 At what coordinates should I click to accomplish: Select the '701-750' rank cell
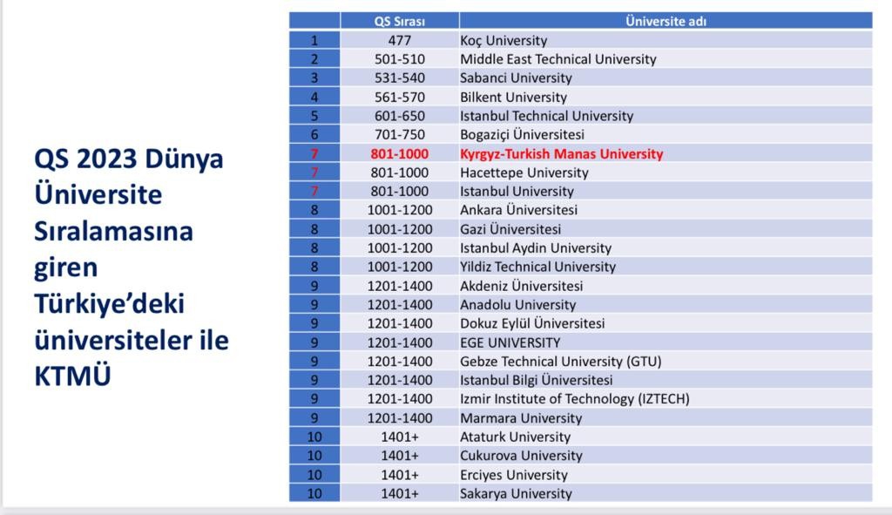[x=399, y=135]
